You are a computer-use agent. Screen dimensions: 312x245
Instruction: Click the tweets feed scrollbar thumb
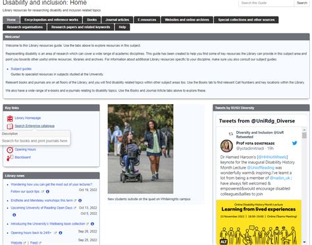pyautogui.click(x=304, y=136)
